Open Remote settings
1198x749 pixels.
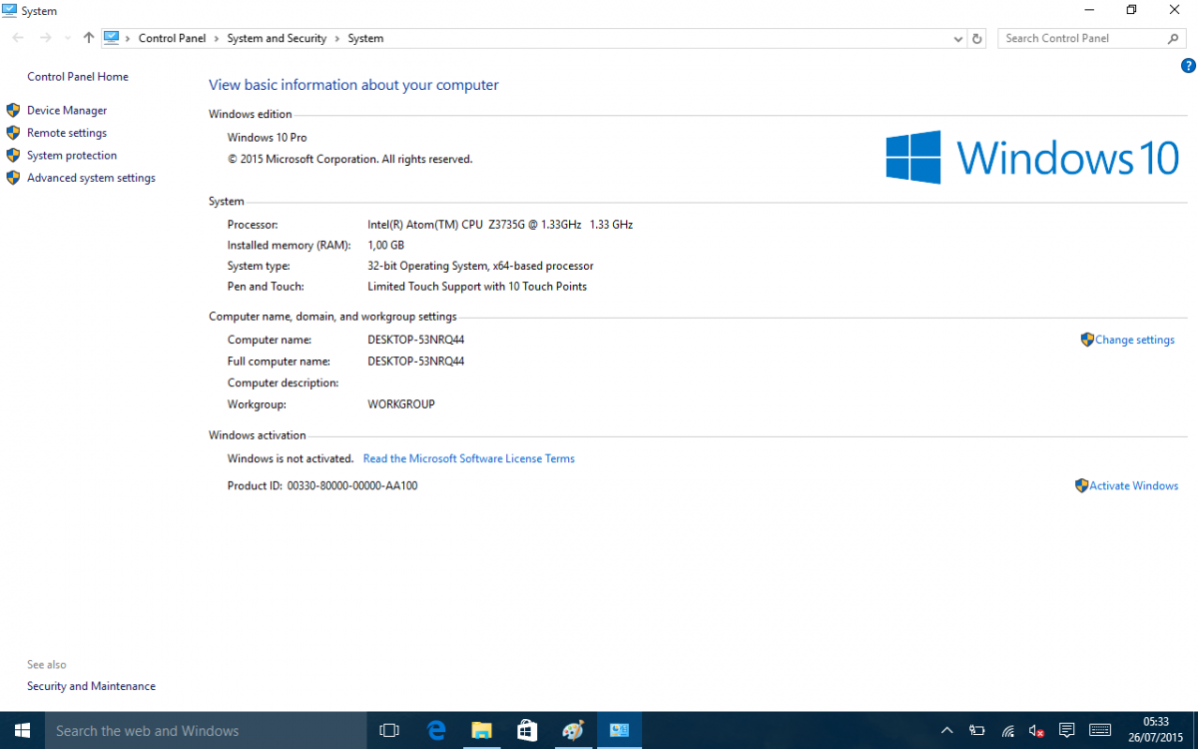67,133
